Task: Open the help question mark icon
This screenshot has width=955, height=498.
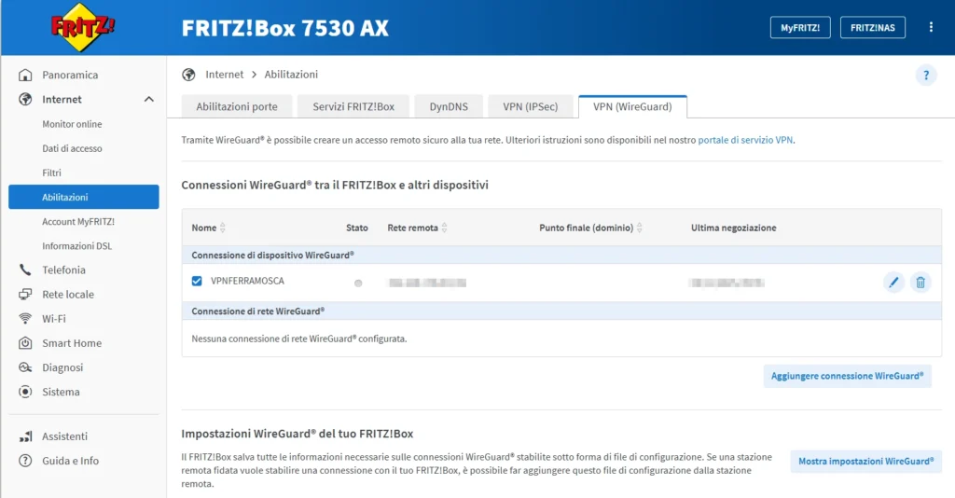Action: click(x=926, y=75)
